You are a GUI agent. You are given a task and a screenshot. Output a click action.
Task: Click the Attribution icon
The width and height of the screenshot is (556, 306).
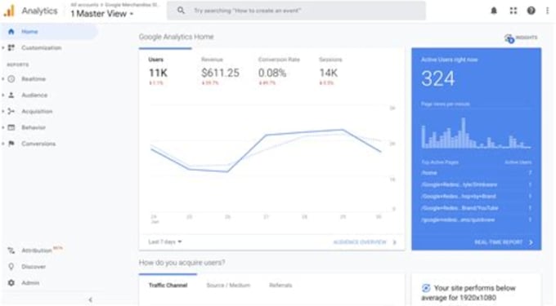click(11, 251)
